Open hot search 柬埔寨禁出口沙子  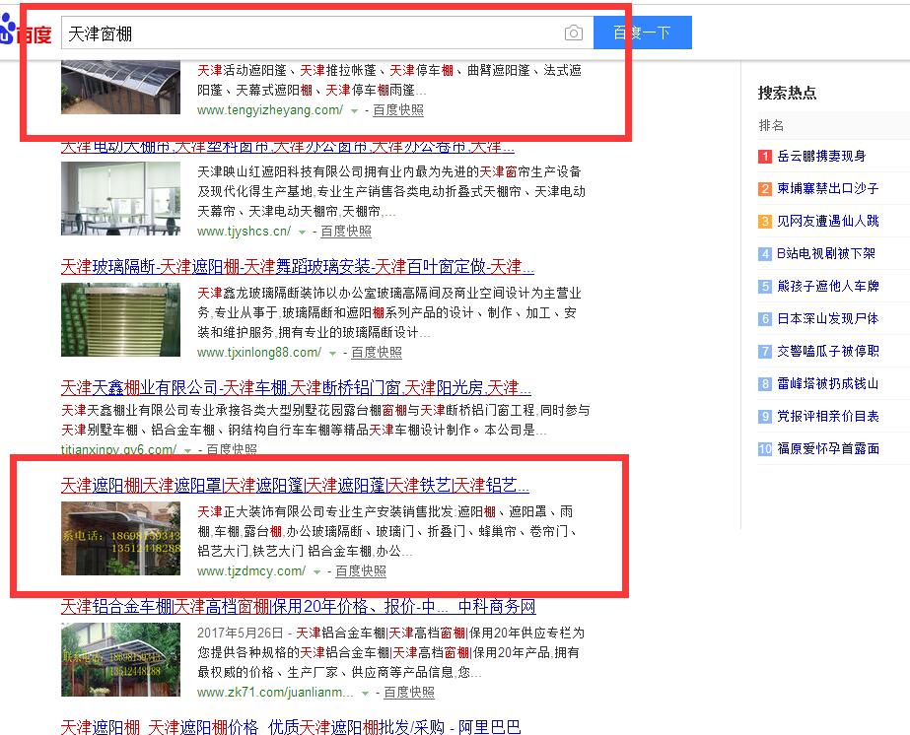tap(828, 188)
